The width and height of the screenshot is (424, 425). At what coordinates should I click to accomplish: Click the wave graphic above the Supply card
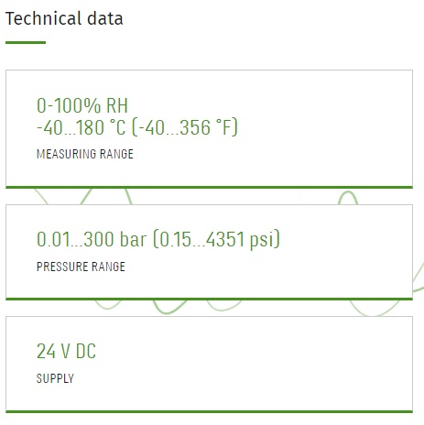point(169,308)
